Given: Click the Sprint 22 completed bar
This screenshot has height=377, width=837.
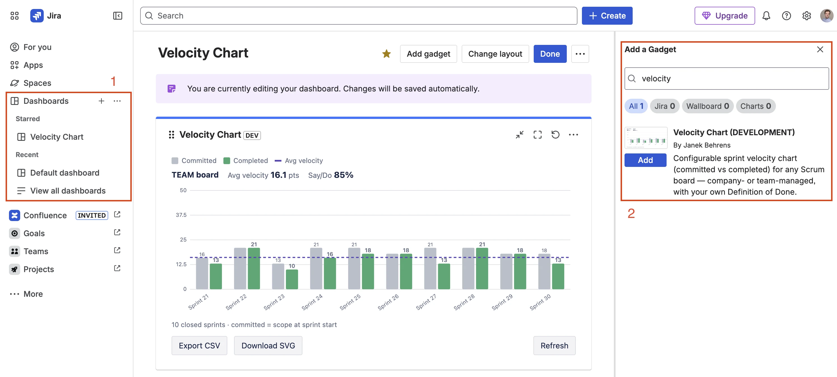Looking at the screenshot, I should [x=254, y=268].
